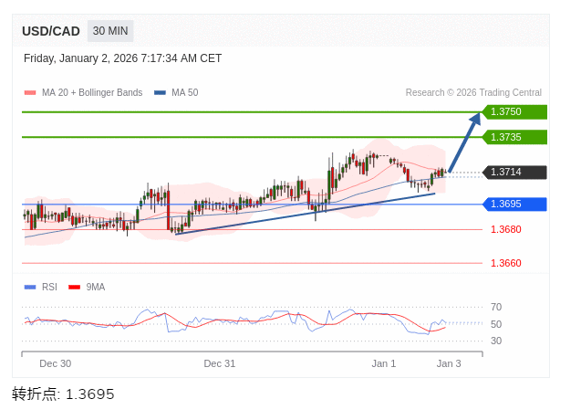Toggle the RSI legend marker
Image resolution: width=581 pixels, height=420 pixels.
(30, 287)
